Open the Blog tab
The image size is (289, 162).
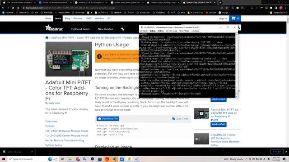tap(67, 18)
